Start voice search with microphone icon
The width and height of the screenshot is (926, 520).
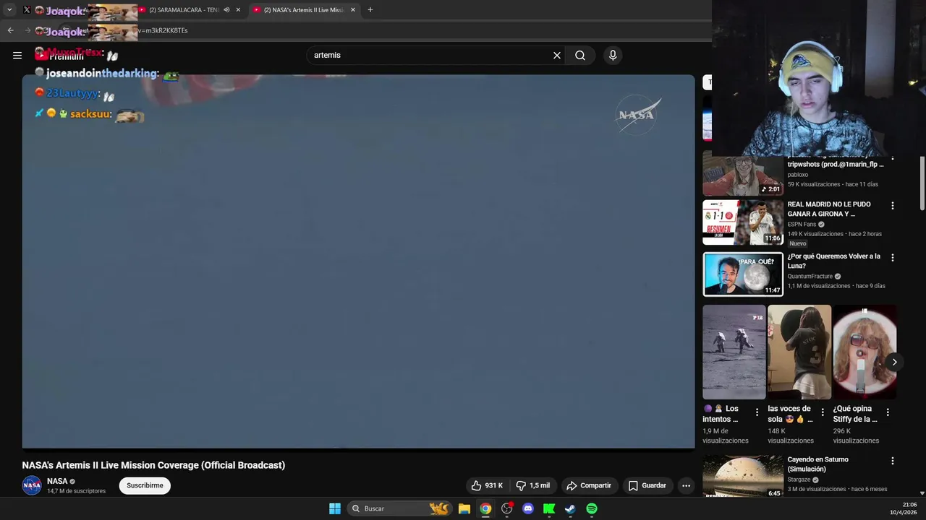[x=613, y=55]
